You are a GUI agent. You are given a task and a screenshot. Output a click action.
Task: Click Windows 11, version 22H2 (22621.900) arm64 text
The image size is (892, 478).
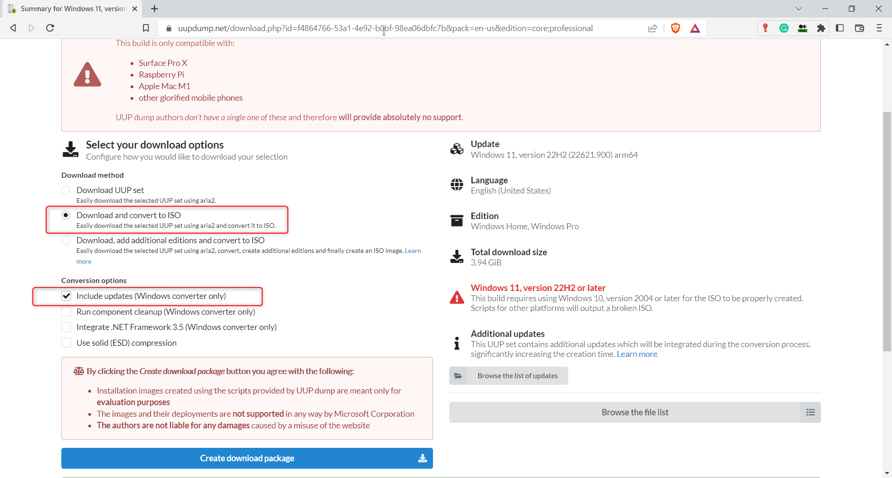[554, 155]
